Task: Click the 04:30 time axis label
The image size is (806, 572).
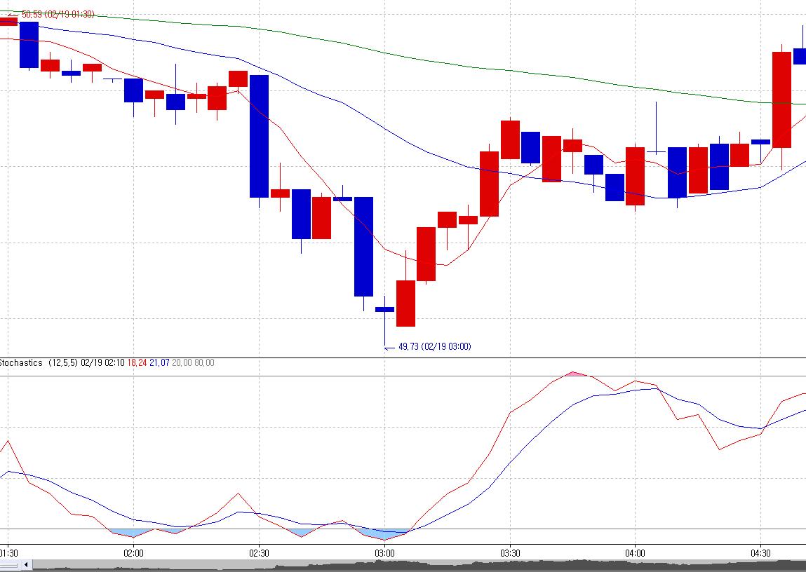Action: [760, 553]
